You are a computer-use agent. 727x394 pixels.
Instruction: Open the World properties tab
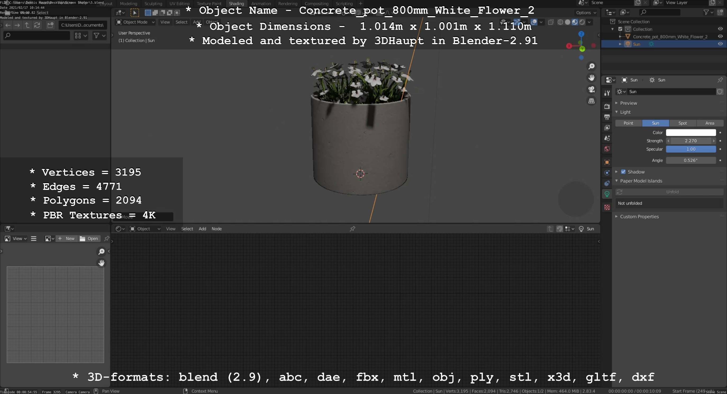click(x=607, y=149)
